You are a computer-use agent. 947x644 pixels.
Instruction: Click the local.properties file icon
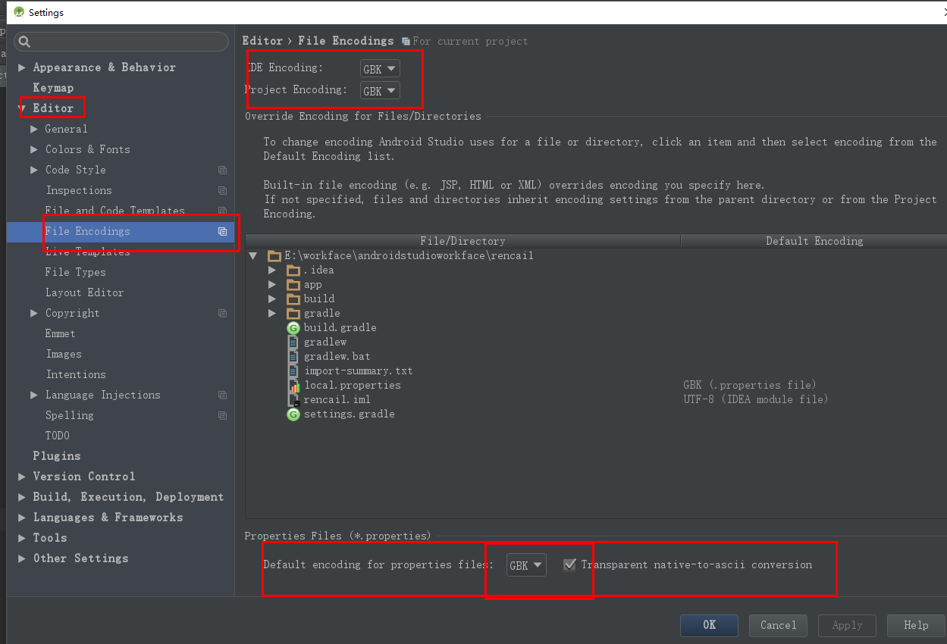[x=293, y=386]
